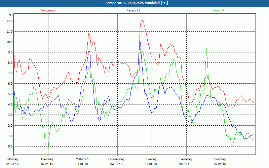
Task: Click the 0,0 y-axis value
Action: pos(9,146)
